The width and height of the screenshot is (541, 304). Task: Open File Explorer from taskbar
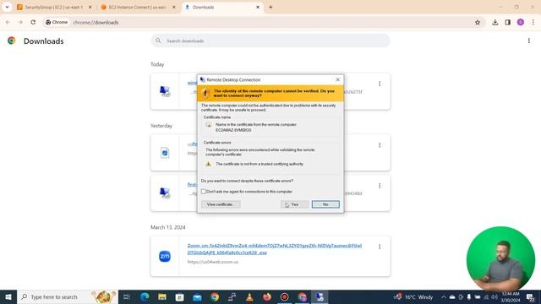(162, 296)
